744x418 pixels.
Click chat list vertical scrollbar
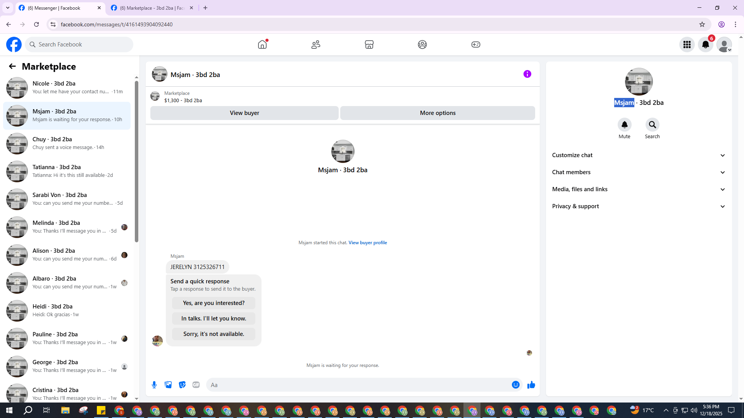[136, 162]
